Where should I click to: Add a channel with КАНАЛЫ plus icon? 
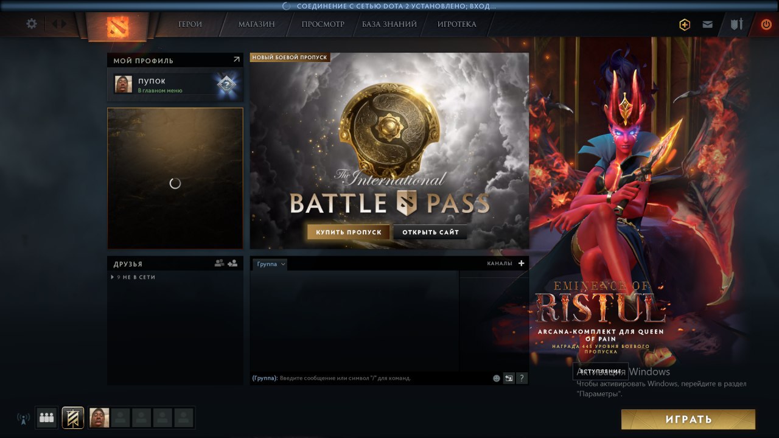coord(521,263)
